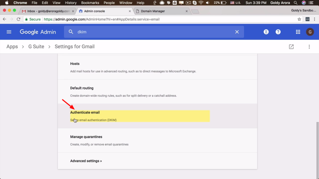Viewport: 319px width, 179px height.
Task: Switch to the Domain Manager tab
Action: 161,11
